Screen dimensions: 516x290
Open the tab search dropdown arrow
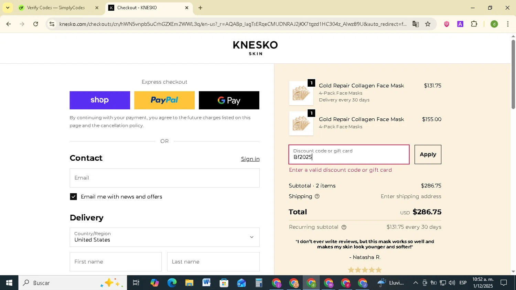(x=8, y=8)
